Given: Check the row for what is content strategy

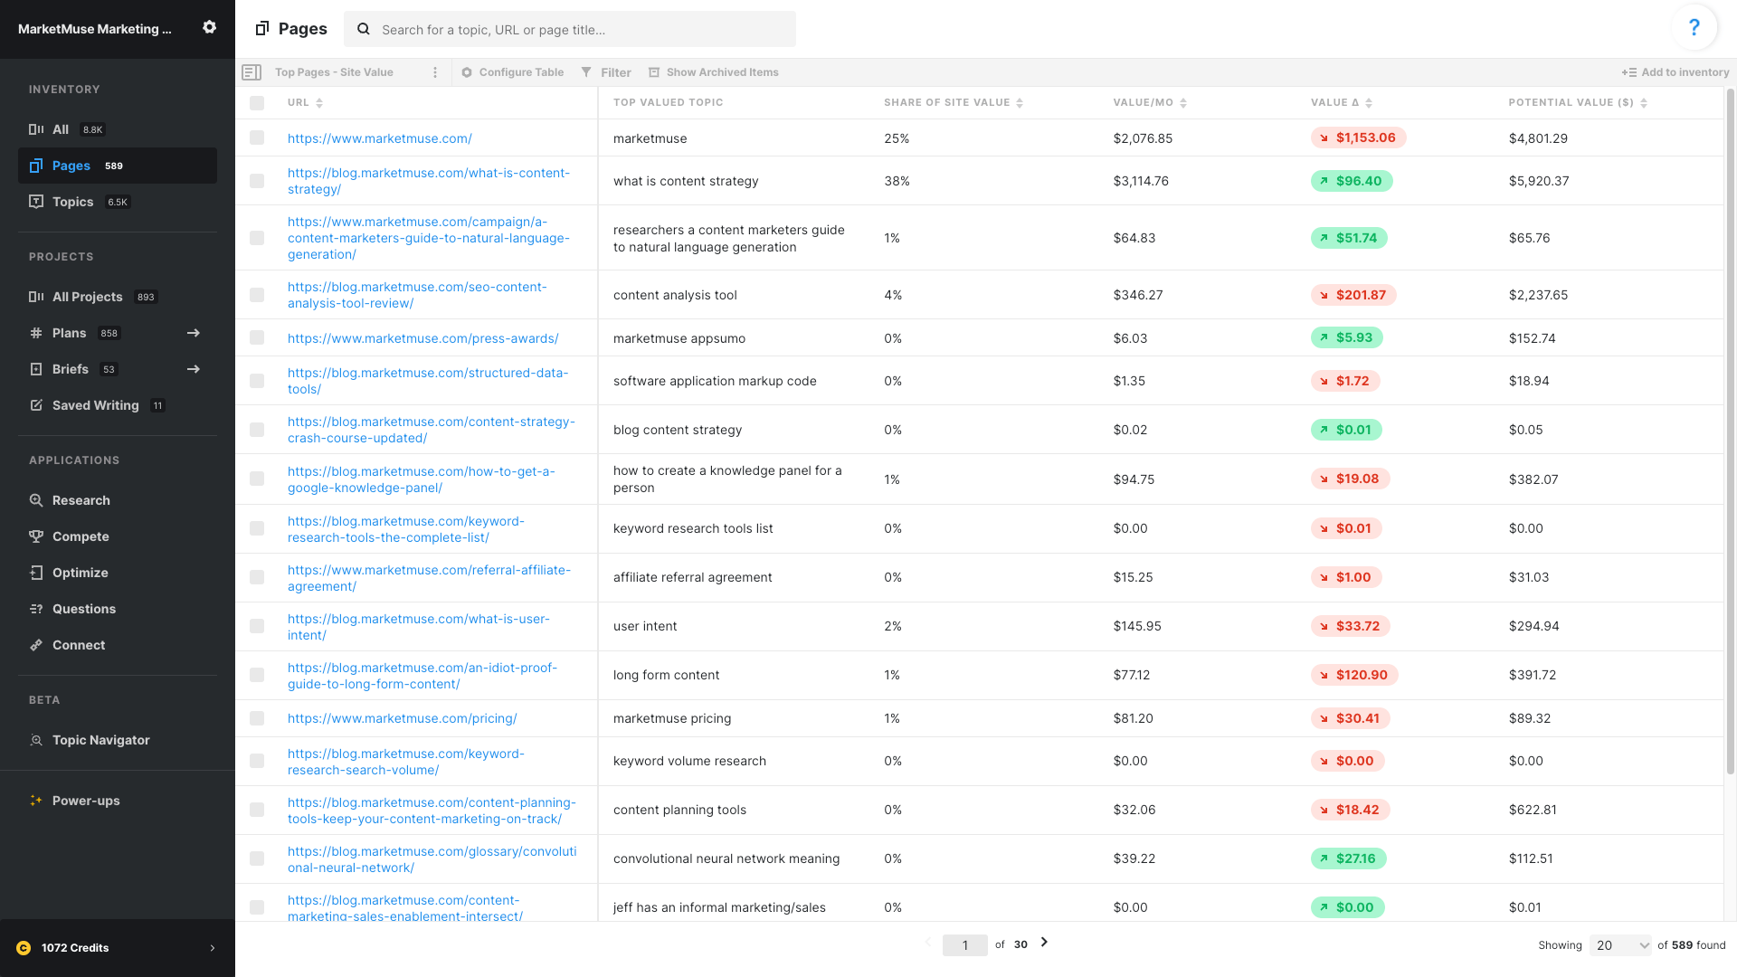Looking at the screenshot, I should (257, 181).
